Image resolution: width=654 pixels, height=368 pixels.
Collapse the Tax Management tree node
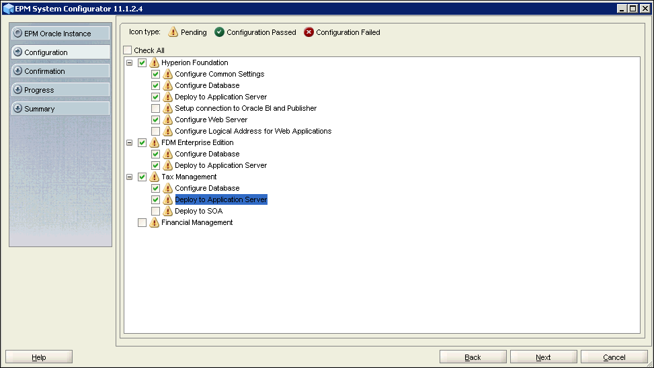pos(130,177)
